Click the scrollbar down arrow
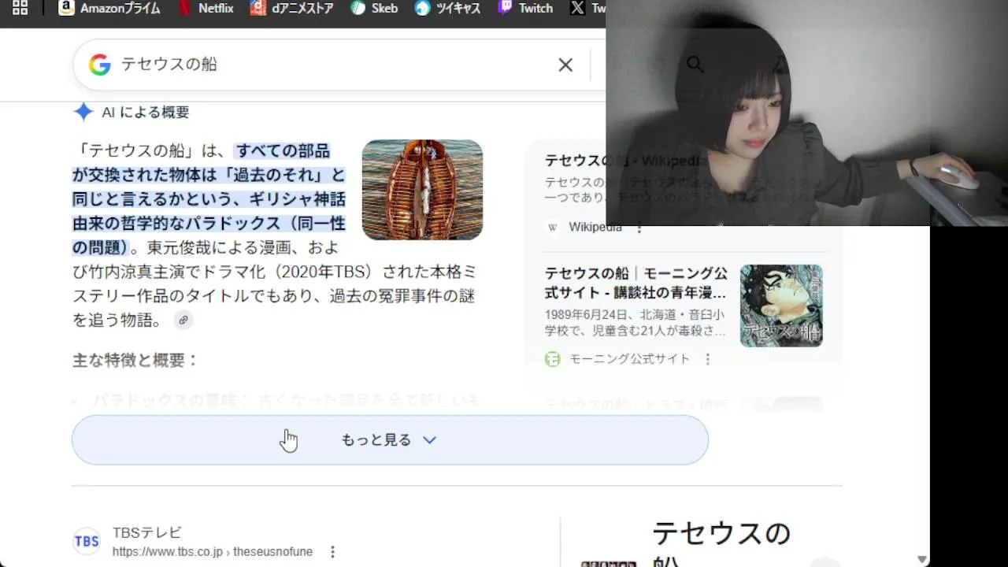This screenshot has width=1008, height=567. [922, 559]
